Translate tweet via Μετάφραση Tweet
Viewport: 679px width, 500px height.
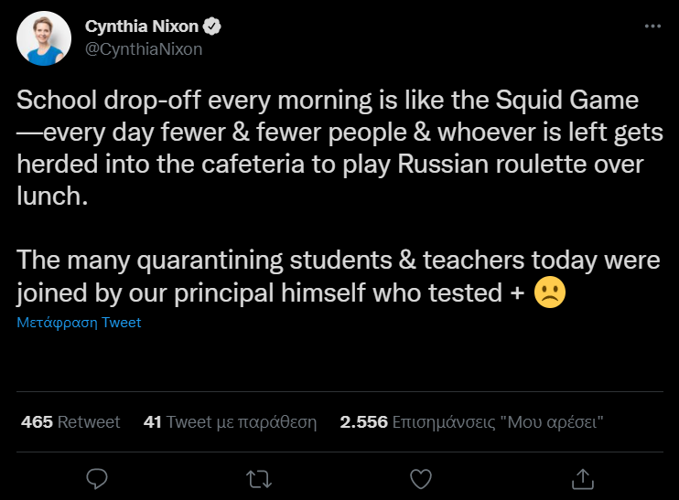pos(79,323)
